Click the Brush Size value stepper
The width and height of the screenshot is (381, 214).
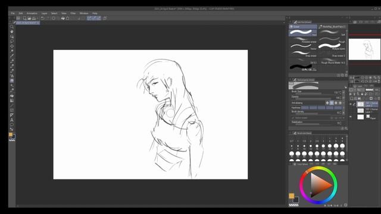tap(340, 93)
